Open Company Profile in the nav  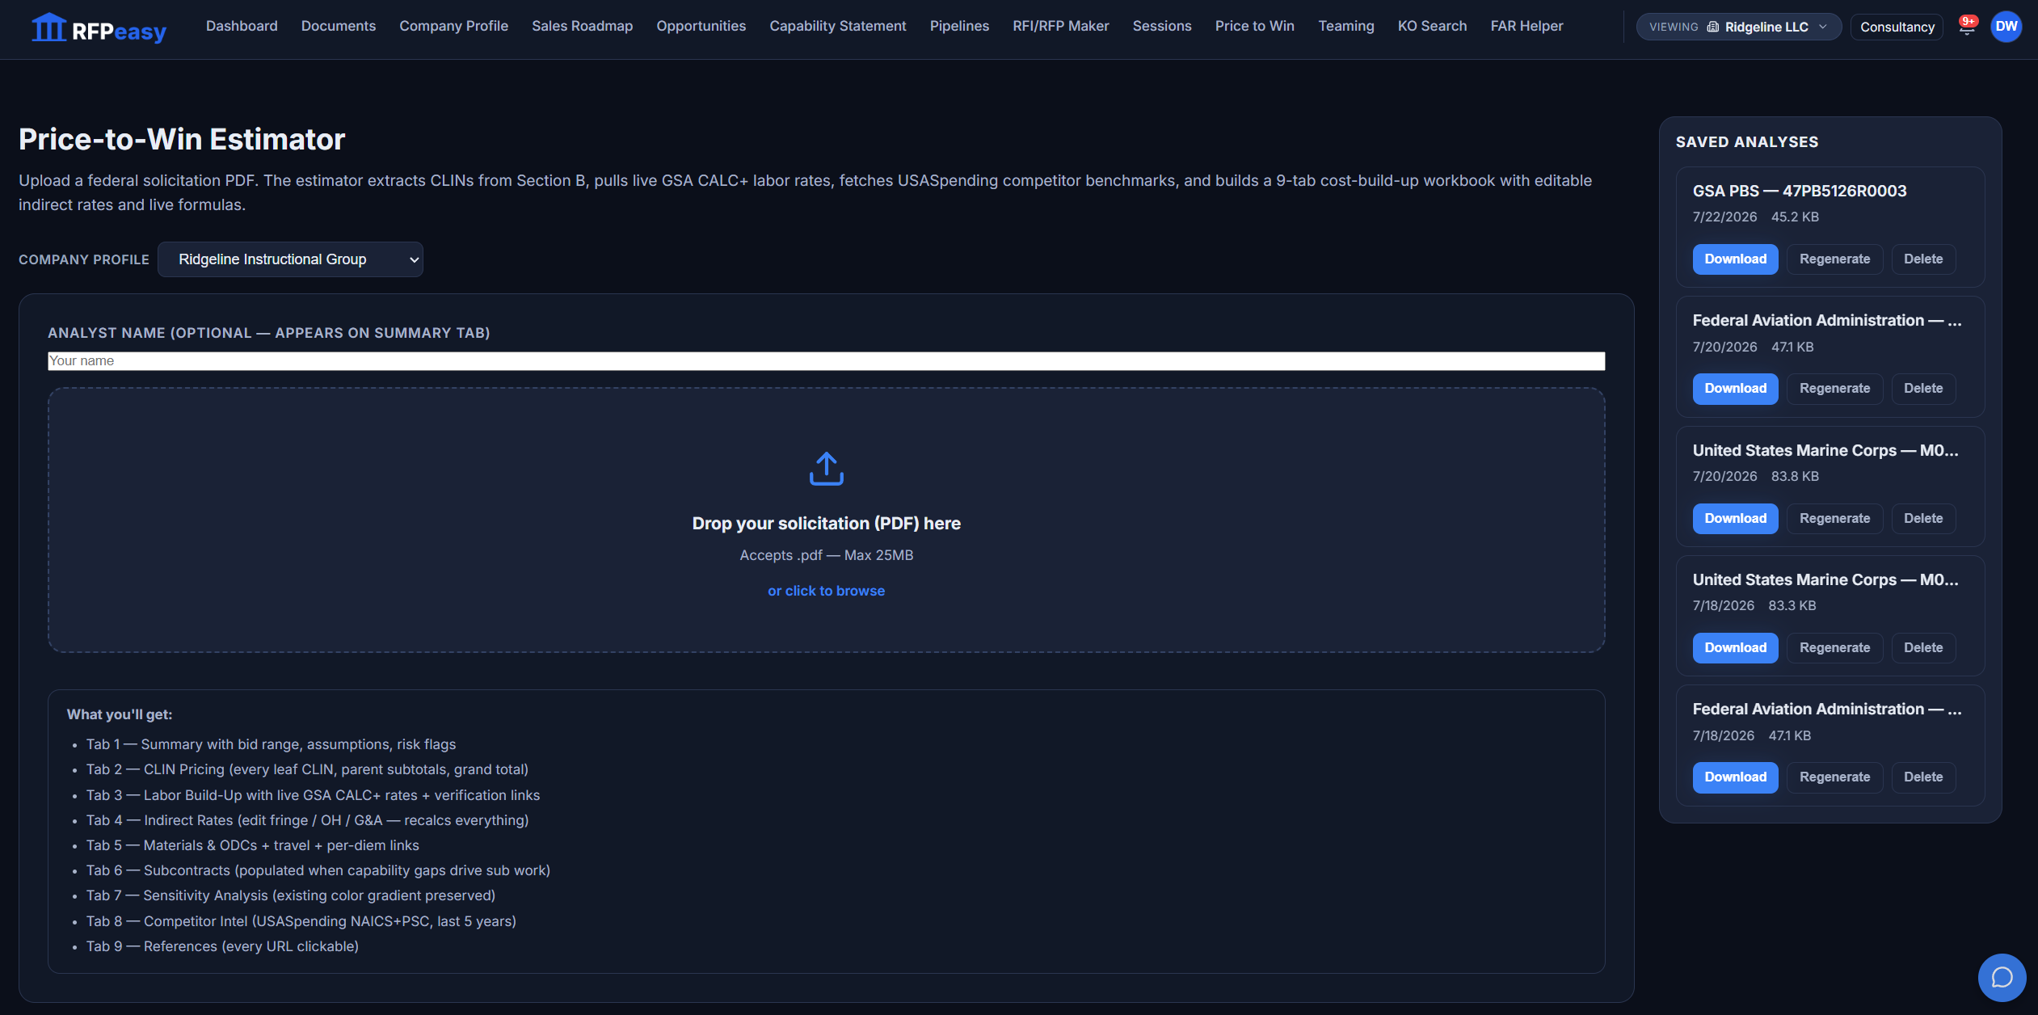[453, 26]
